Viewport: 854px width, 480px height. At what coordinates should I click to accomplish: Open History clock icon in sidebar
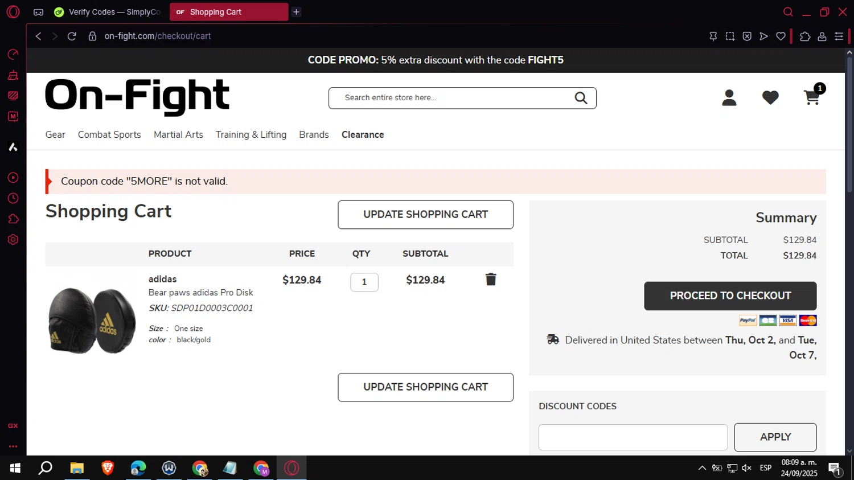point(13,198)
